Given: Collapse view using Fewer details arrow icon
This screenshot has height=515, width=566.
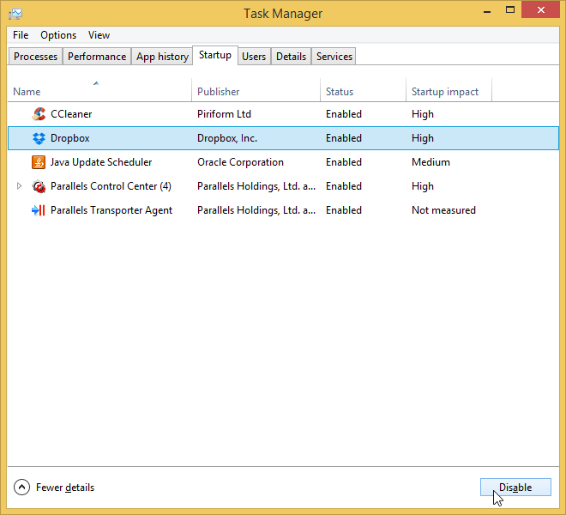Looking at the screenshot, I should tap(21, 488).
